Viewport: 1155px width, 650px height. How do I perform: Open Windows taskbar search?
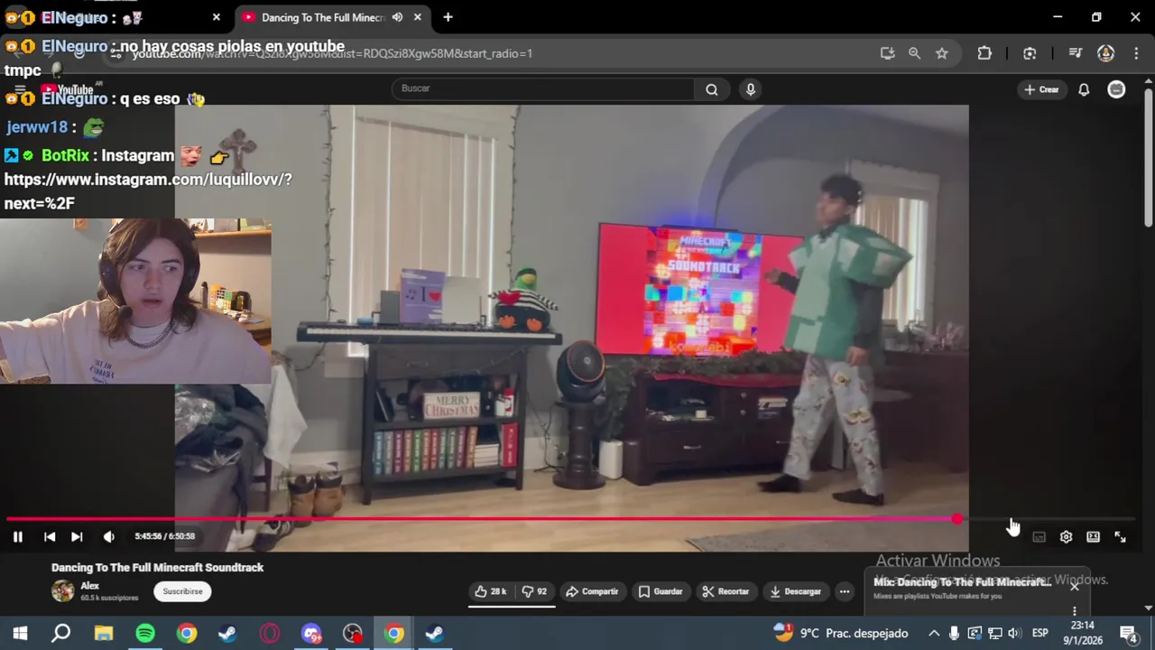pyautogui.click(x=60, y=633)
